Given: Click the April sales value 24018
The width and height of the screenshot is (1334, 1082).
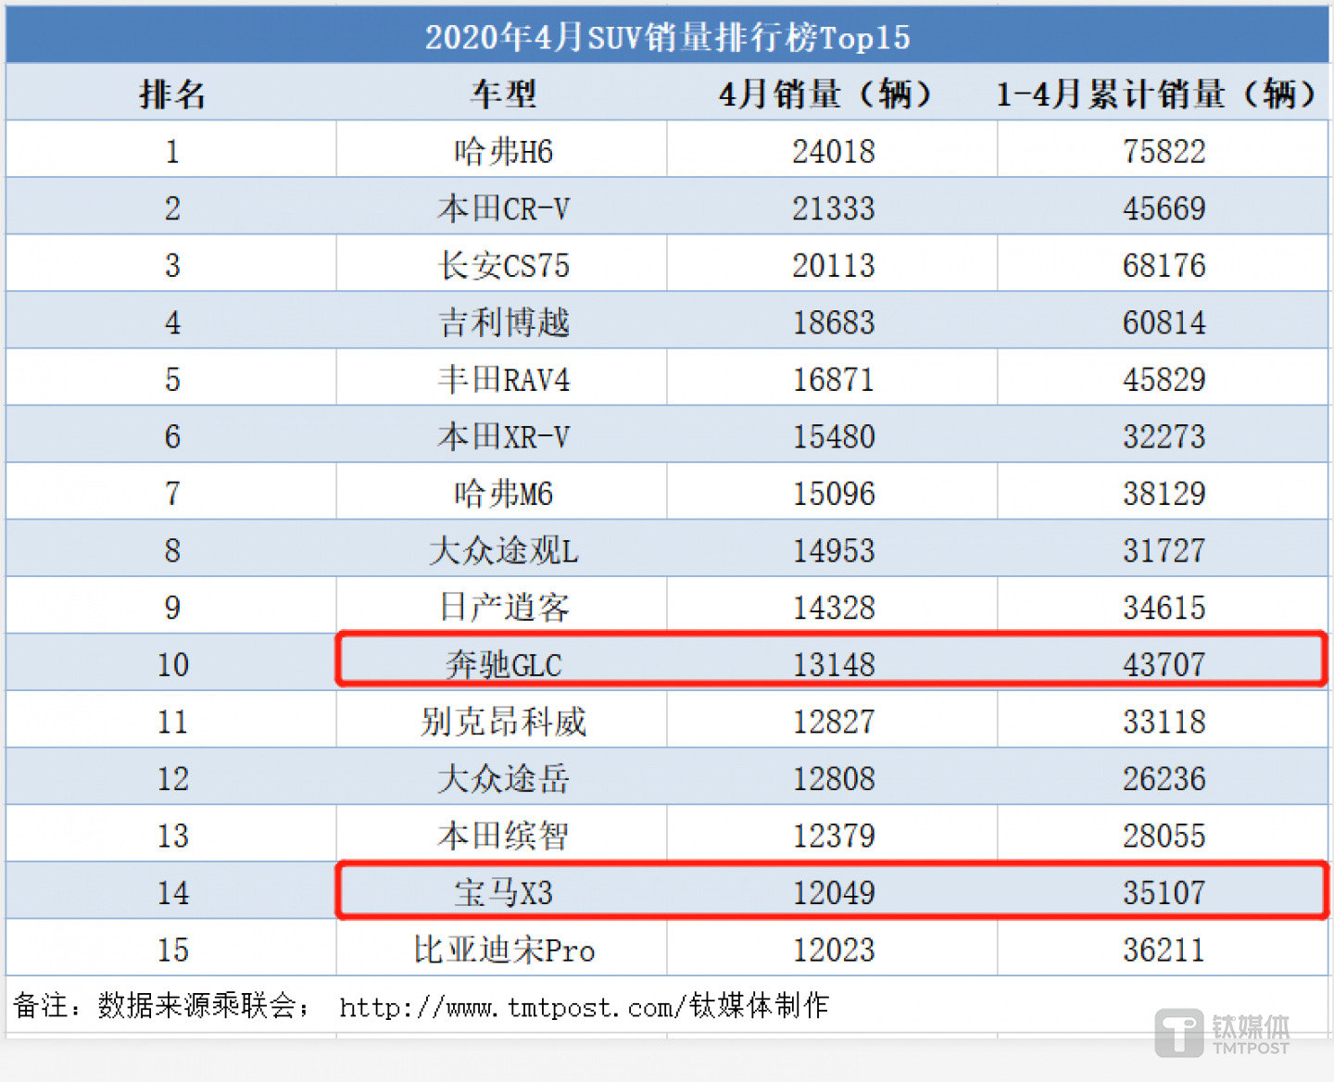Looking at the screenshot, I should (833, 151).
